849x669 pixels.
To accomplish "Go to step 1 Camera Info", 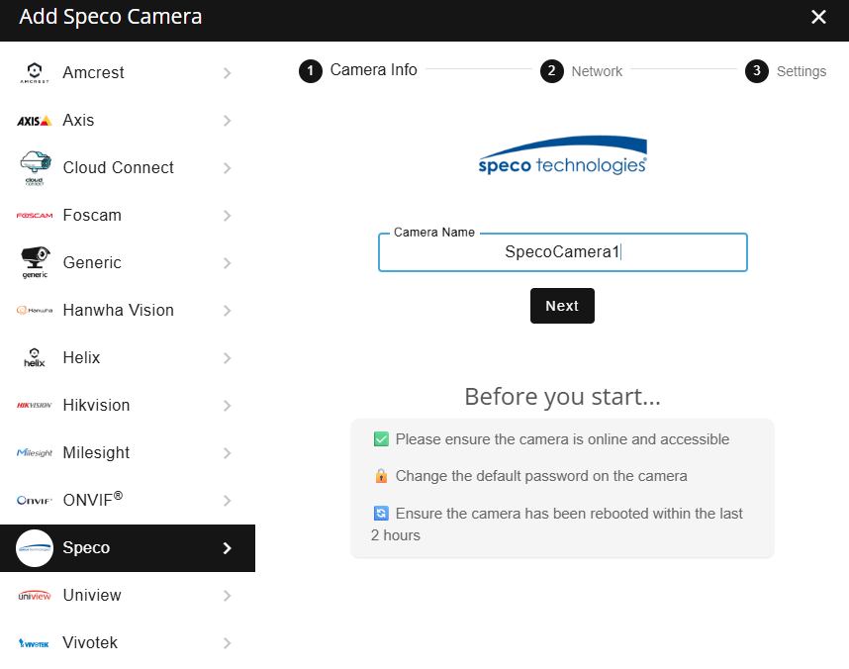I will pos(358,70).
